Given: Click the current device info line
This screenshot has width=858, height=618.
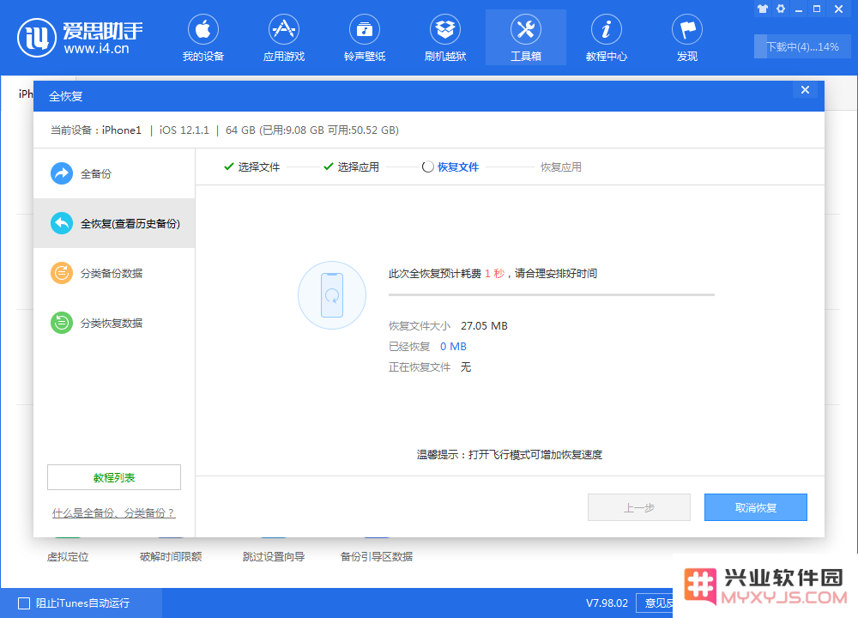Looking at the screenshot, I should 224,130.
